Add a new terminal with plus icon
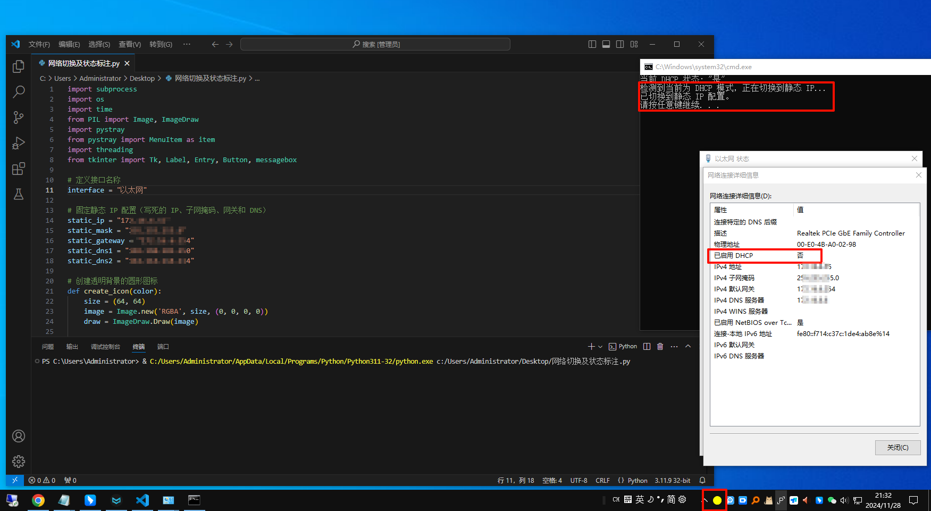931x511 pixels. tap(591, 346)
